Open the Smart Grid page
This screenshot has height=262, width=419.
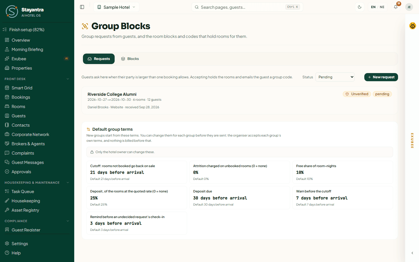point(37,88)
